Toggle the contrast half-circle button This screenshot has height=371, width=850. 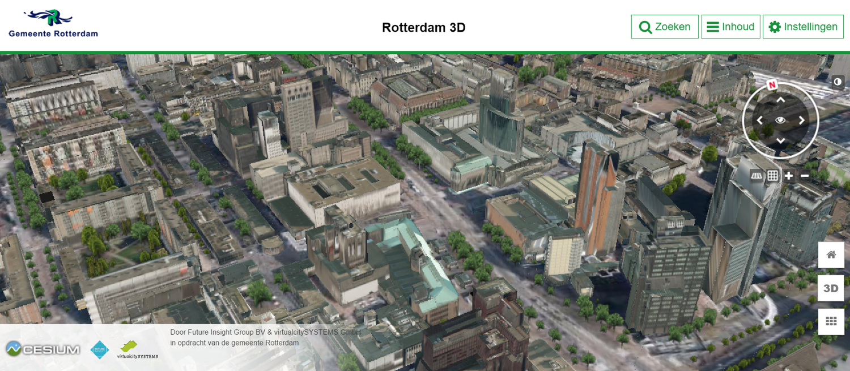point(838,82)
